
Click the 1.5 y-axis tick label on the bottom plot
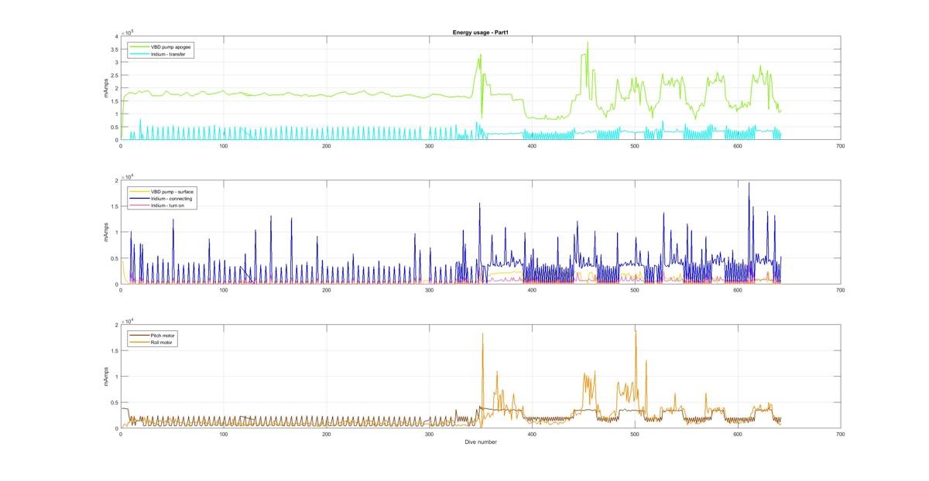(115, 350)
